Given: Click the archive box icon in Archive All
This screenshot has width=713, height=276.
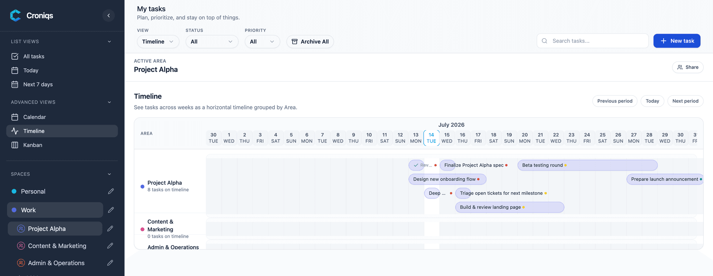Looking at the screenshot, I should [294, 42].
